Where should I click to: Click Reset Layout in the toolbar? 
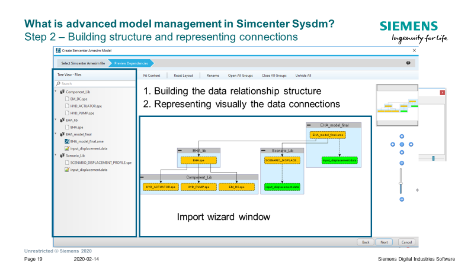tap(183, 76)
